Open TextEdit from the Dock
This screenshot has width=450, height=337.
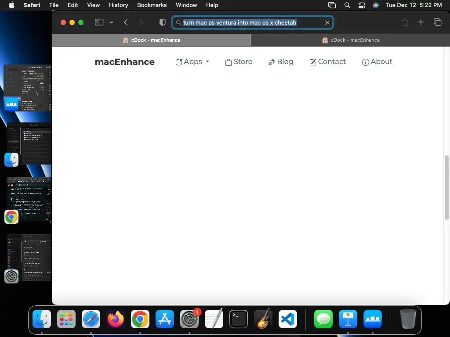coord(214,319)
